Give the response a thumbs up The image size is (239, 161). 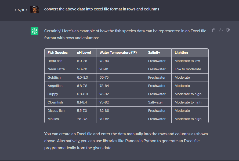point(221,30)
